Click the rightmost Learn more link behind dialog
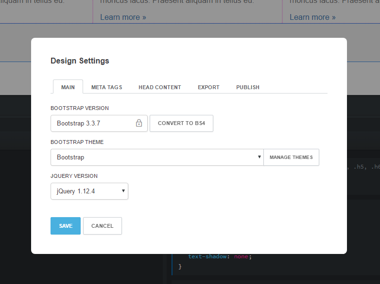This screenshot has height=284, width=380. pos(312,17)
